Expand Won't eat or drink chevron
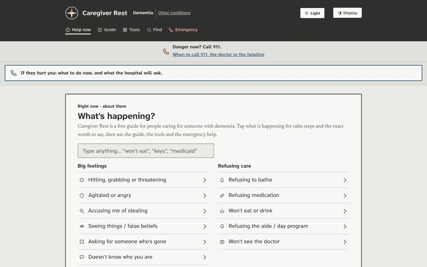 [345, 211]
